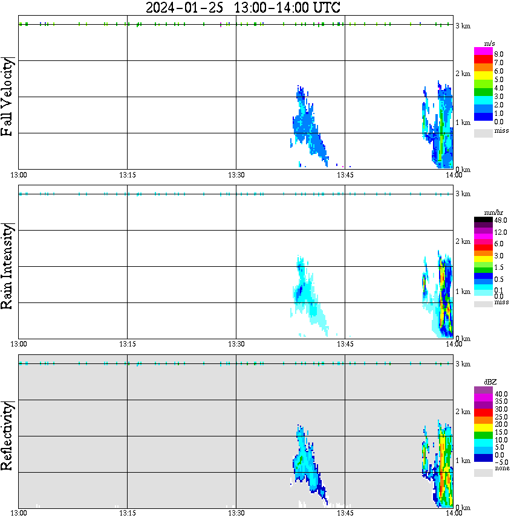Select purple 40.0 swatch in dBZ legend
The image size is (514, 524).
[483, 390]
